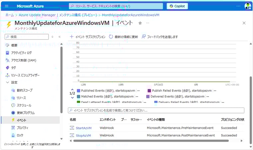
Task: Click the プロパティ bars icon
Action: [x=13, y=128]
